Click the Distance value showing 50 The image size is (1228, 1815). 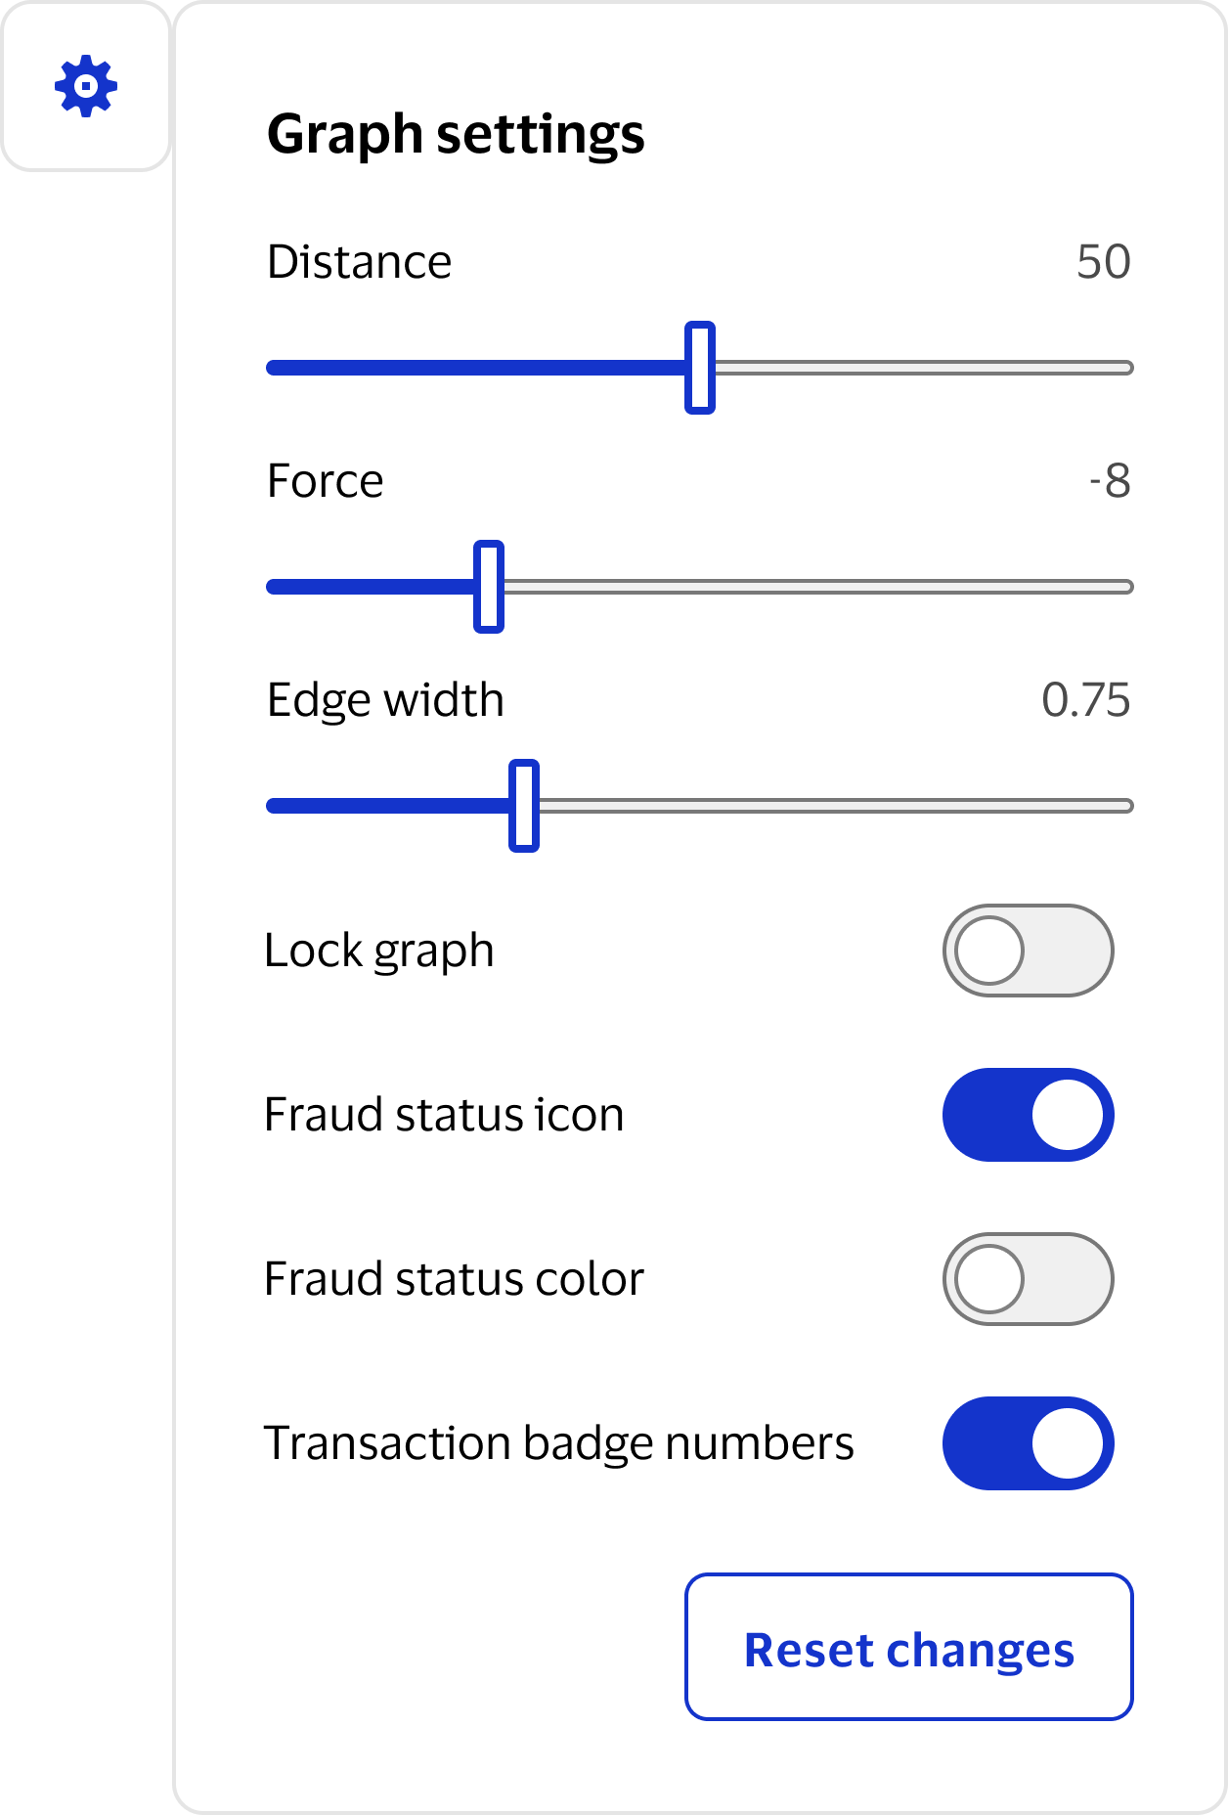pos(1103,261)
